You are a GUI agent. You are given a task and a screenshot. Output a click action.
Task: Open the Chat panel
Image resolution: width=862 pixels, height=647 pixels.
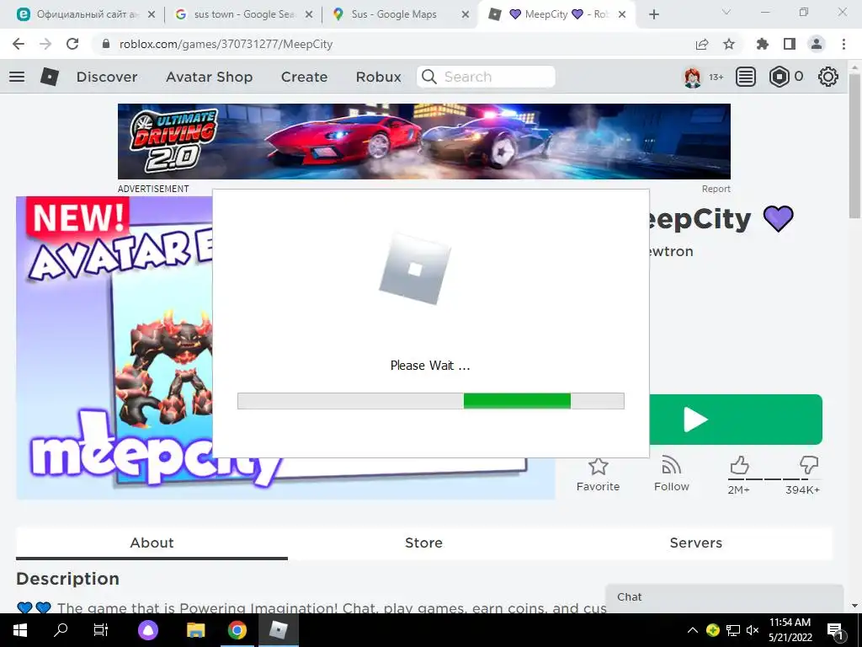724,598
